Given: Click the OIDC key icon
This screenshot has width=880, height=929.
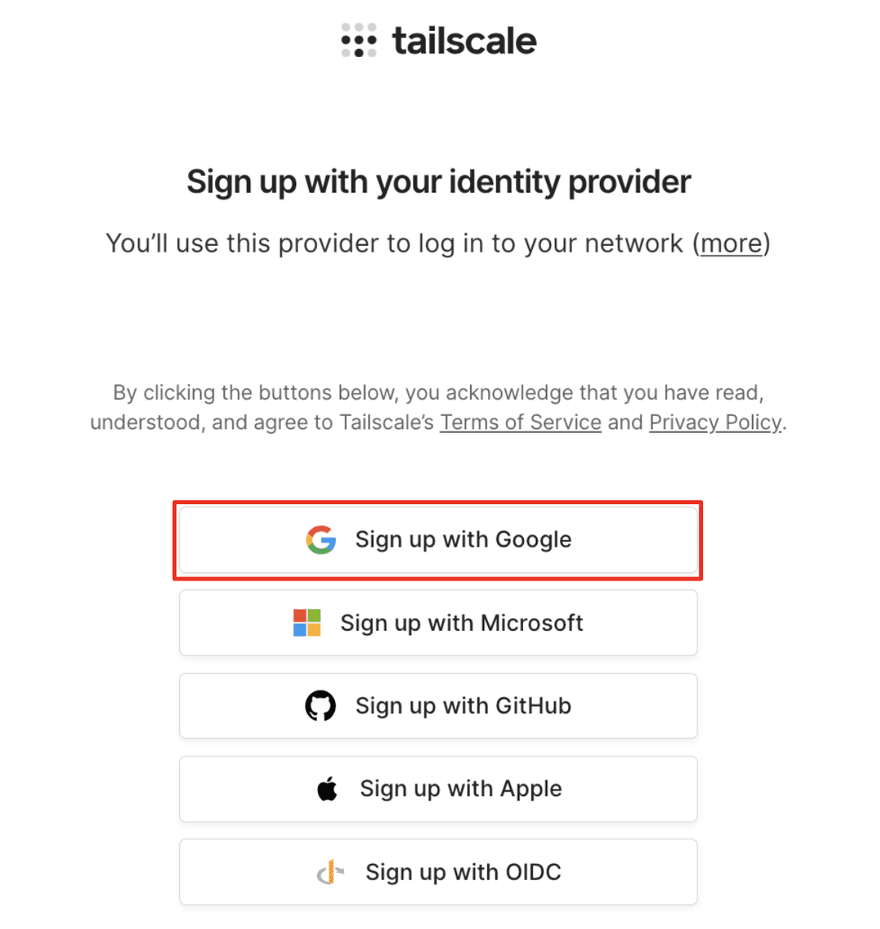Looking at the screenshot, I should 330,871.
